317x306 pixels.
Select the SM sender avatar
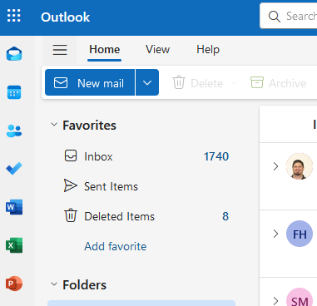tap(300, 297)
